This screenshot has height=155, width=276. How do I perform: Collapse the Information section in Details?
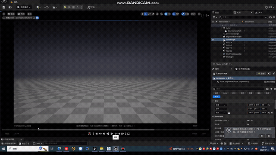(x=213, y=117)
